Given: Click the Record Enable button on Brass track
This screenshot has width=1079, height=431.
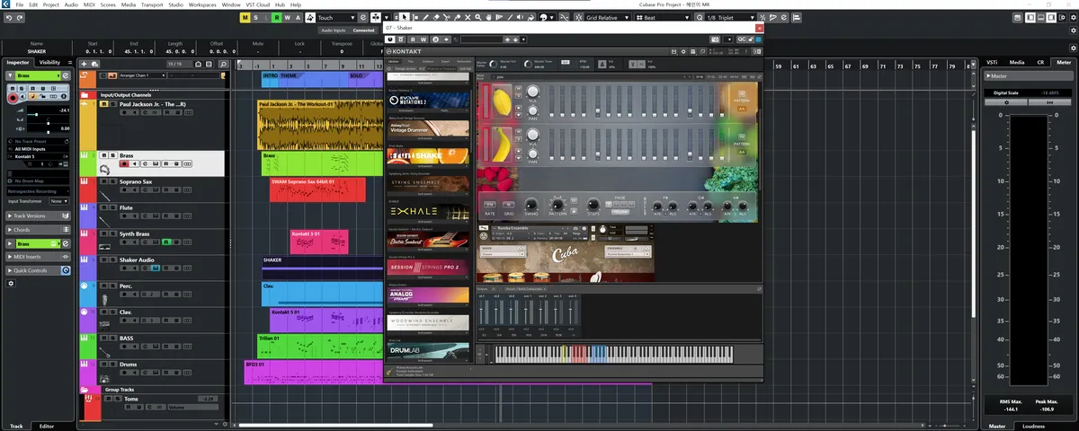Looking at the screenshot, I should coord(124,163).
